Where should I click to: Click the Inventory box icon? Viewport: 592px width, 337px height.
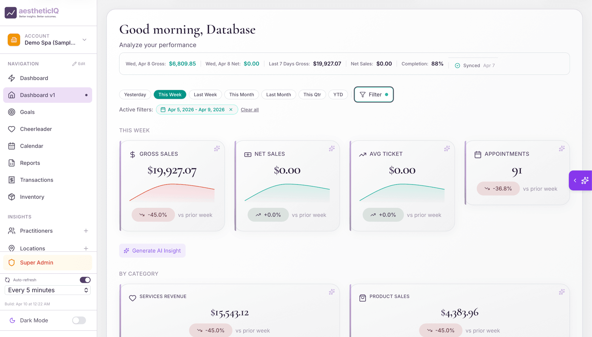[x=12, y=197]
